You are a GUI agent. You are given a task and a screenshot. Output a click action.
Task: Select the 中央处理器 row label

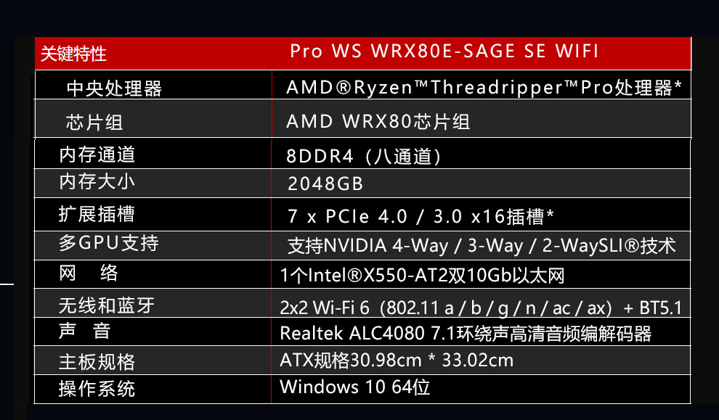click(x=114, y=88)
